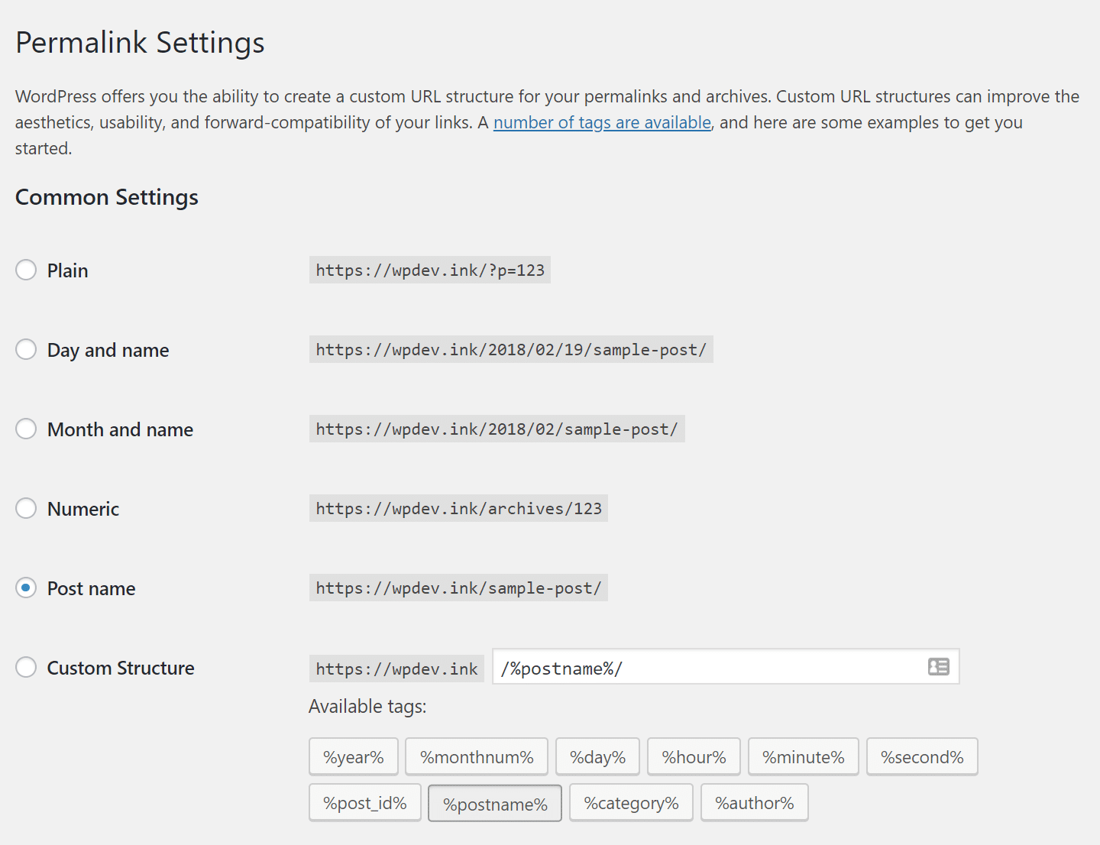
Task: Enable the Custom Structure option
Action: point(25,667)
